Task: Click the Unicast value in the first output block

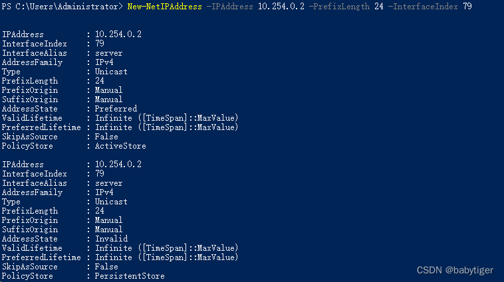Action: coord(111,71)
